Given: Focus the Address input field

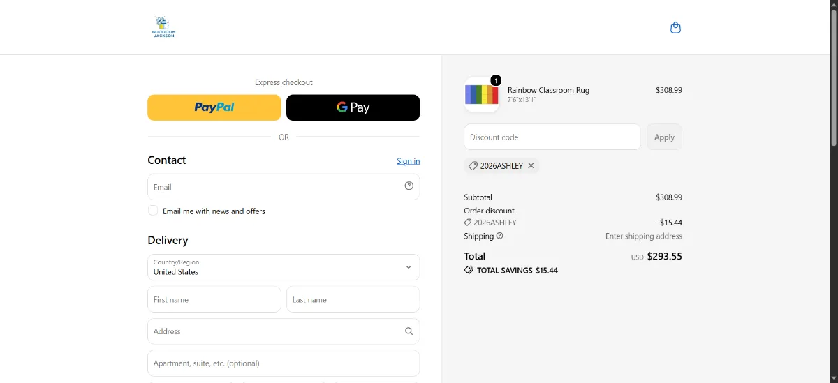Looking at the screenshot, I should tap(284, 331).
